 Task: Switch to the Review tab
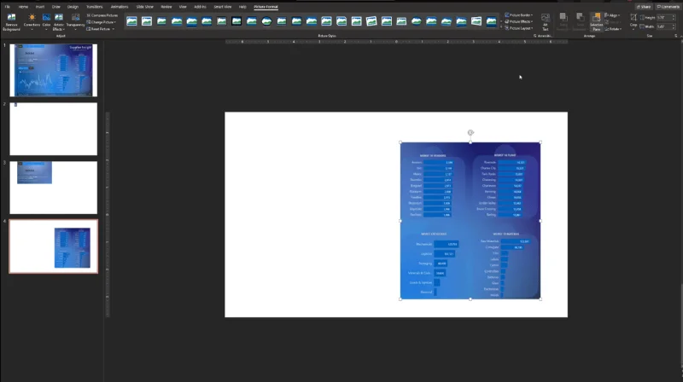166,7
